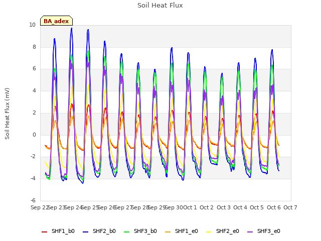This screenshot has height=241, width=321.
Task: Click the Soil Heat Flux (mV) axis label
Action: pos(7,113)
